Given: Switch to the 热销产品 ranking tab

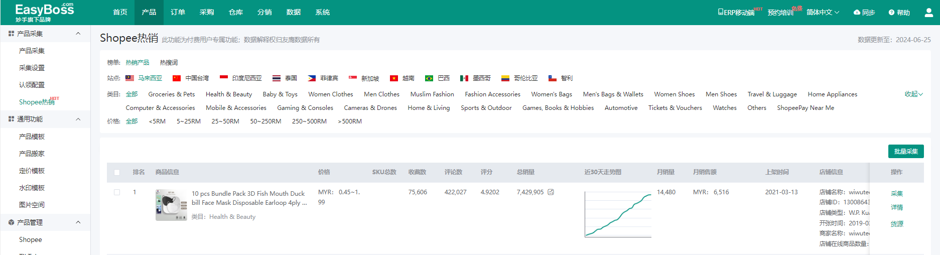Looking at the screenshot, I should point(138,63).
